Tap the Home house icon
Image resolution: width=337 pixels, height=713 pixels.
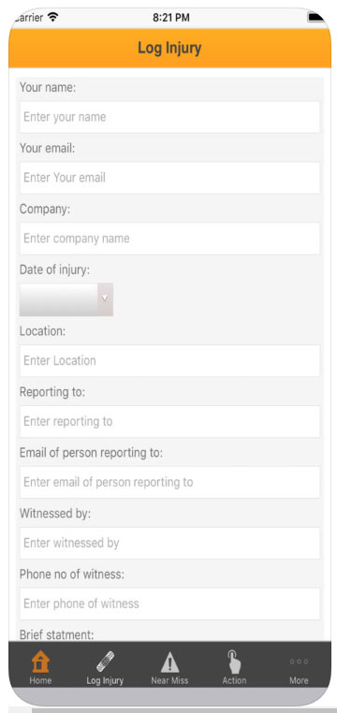[x=40, y=662]
